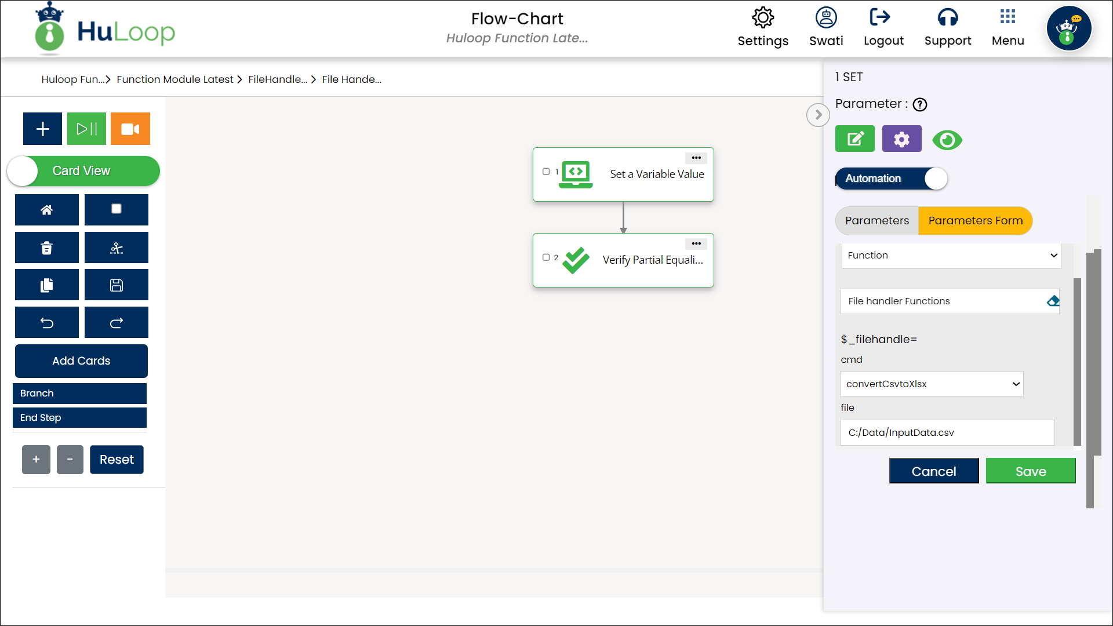This screenshot has height=626, width=1113.
Task: Click the trash delete icon button
Action: [47, 248]
